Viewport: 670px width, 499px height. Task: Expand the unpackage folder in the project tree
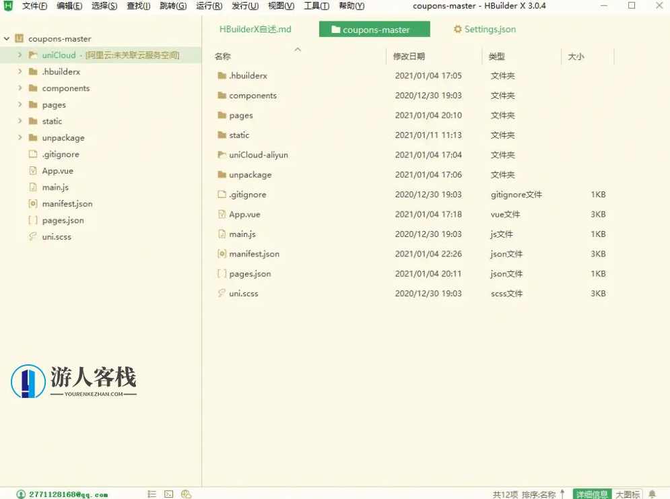(18, 137)
